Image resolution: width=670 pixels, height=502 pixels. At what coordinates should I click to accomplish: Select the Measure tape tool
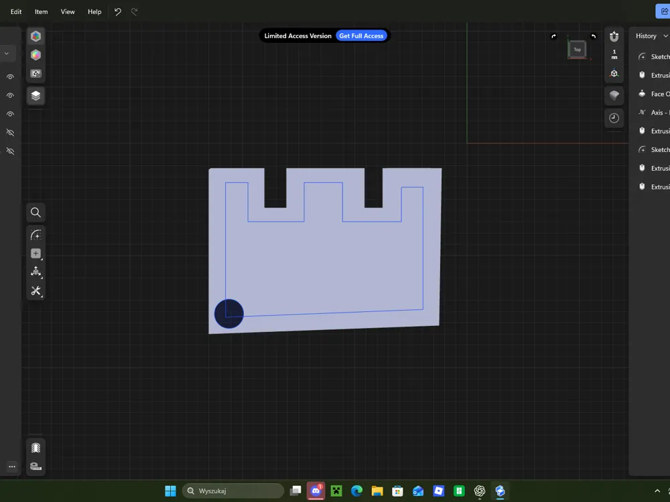tap(36, 466)
